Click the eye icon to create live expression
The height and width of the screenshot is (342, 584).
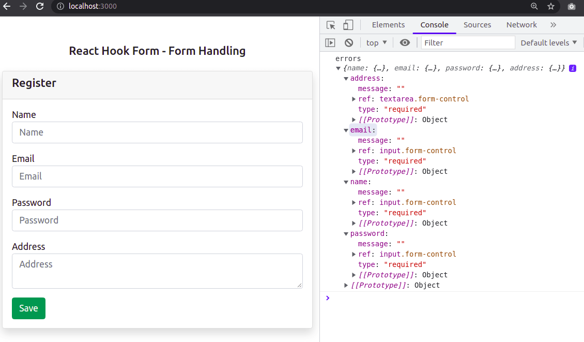pyautogui.click(x=405, y=42)
